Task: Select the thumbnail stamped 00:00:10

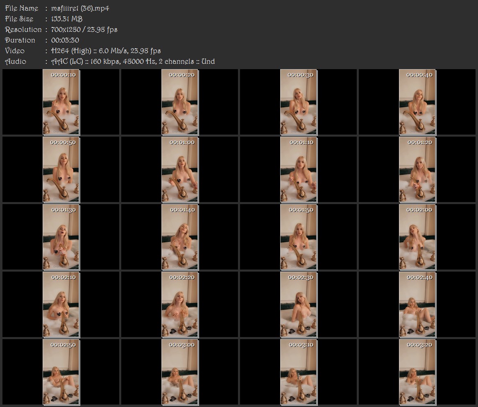Action: 61,102
